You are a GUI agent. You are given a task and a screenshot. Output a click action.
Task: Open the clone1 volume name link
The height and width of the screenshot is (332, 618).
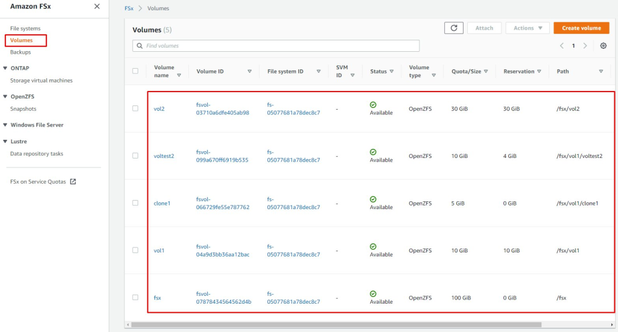point(162,203)
